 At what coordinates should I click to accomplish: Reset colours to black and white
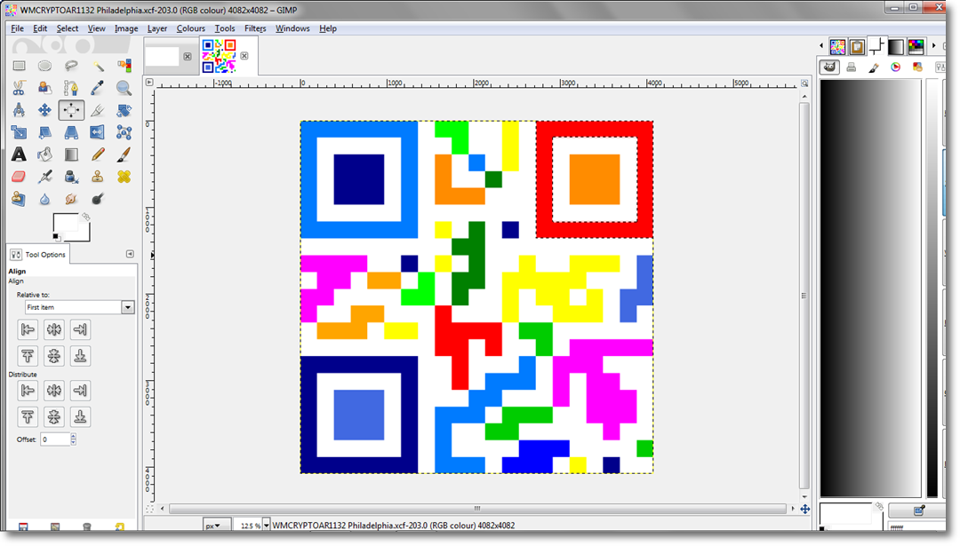click(x=56, y=237)
